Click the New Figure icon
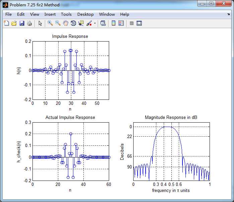The image size is (234, 202). click(6, 23)
